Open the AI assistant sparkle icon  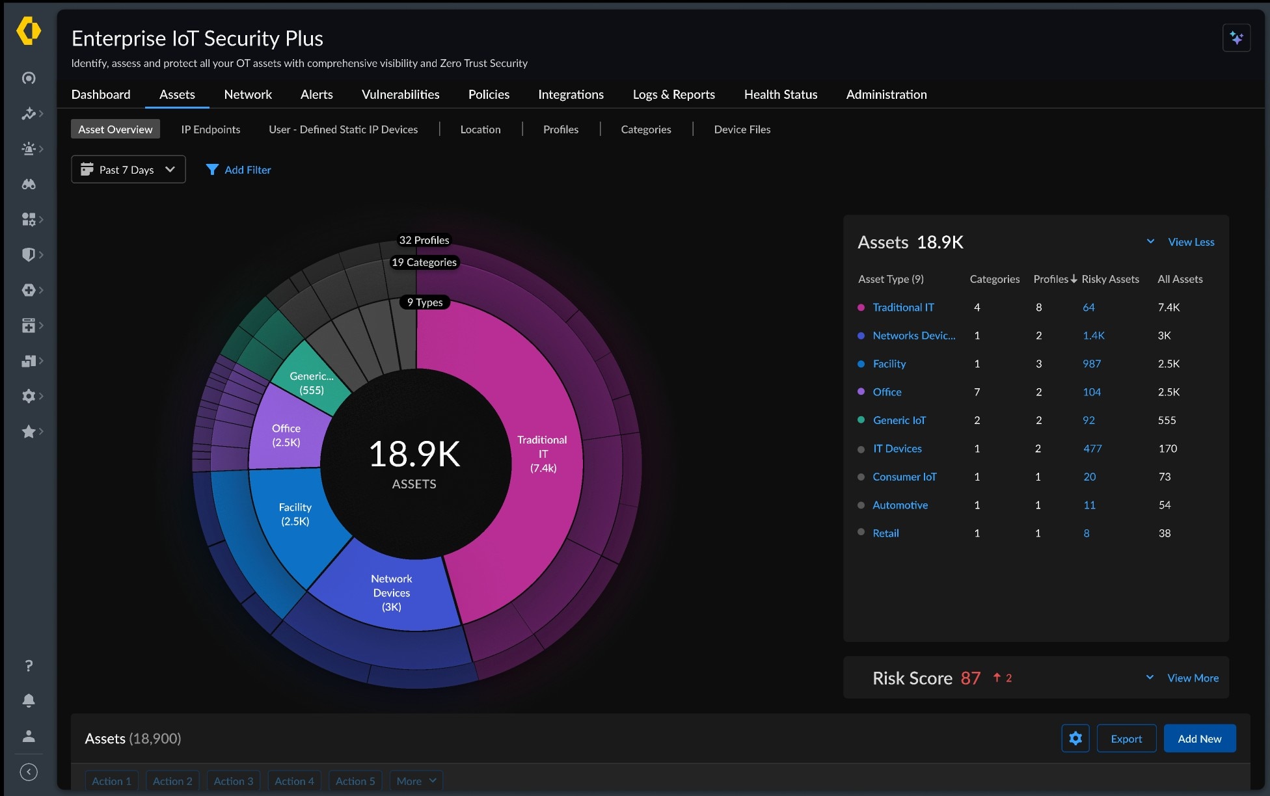[x=1236, y=38]
